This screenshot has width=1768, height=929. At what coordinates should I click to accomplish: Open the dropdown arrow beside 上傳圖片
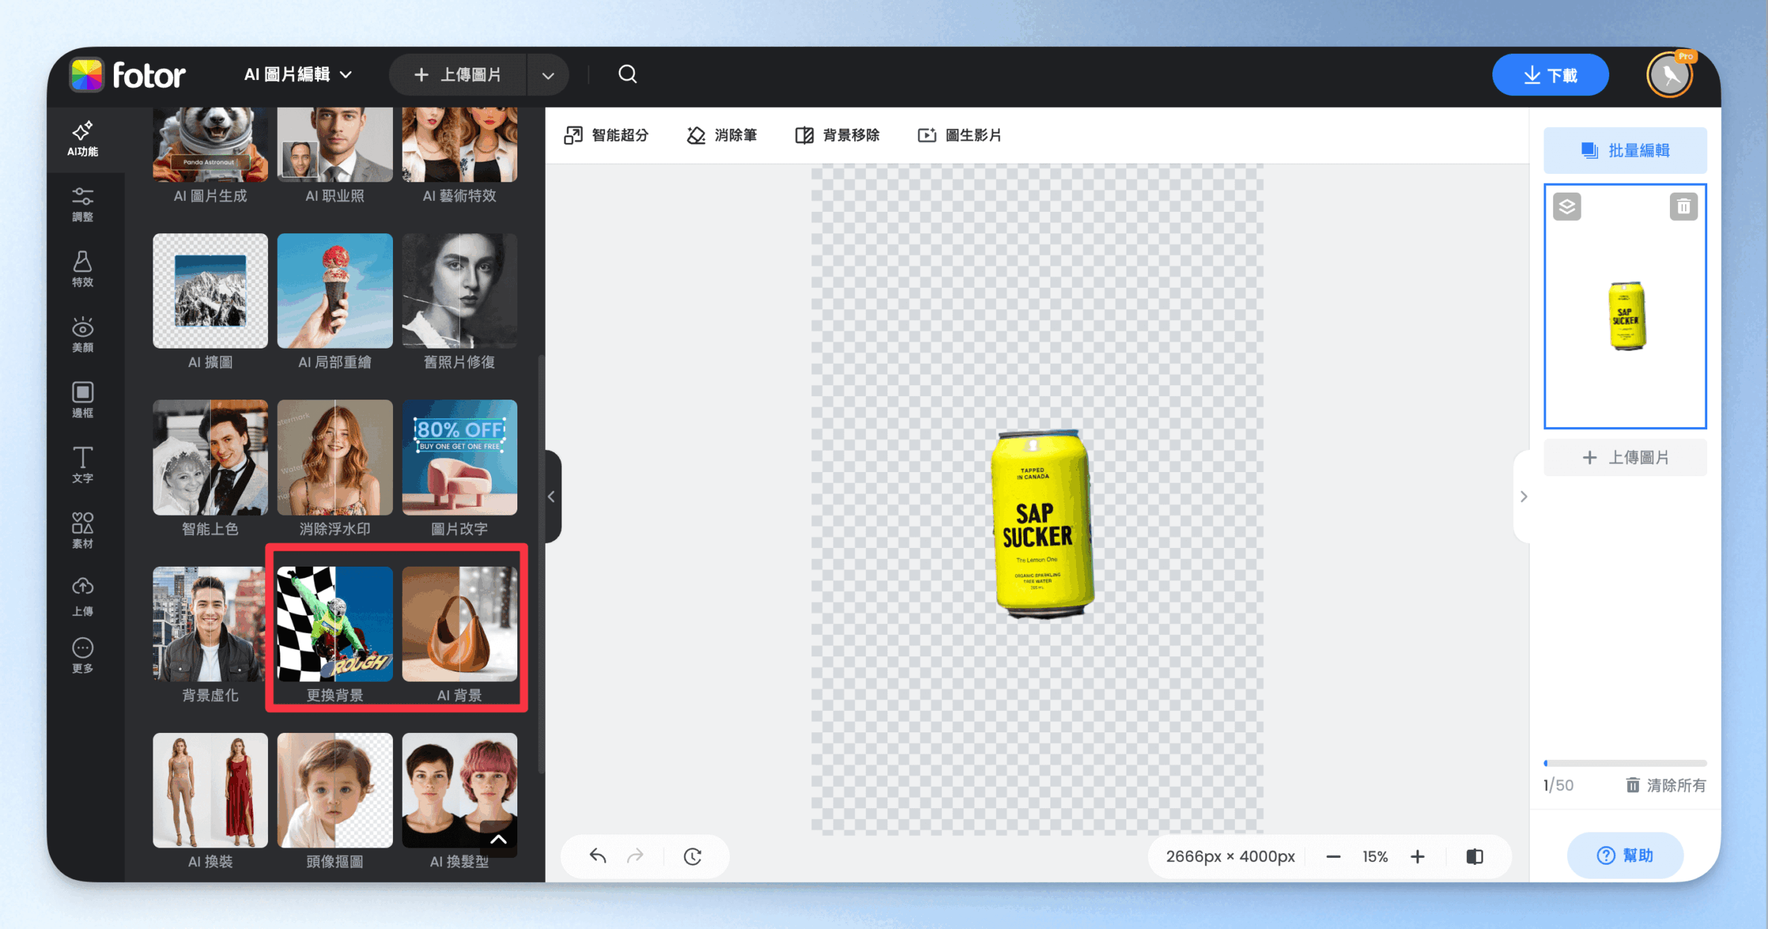pyautogui.click(x=548, y=75)
